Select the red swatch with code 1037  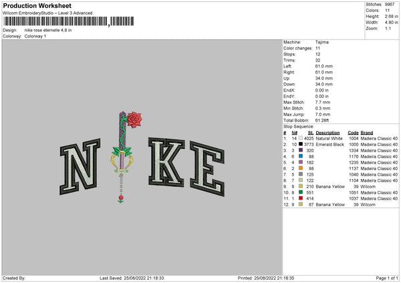[301, 198]
